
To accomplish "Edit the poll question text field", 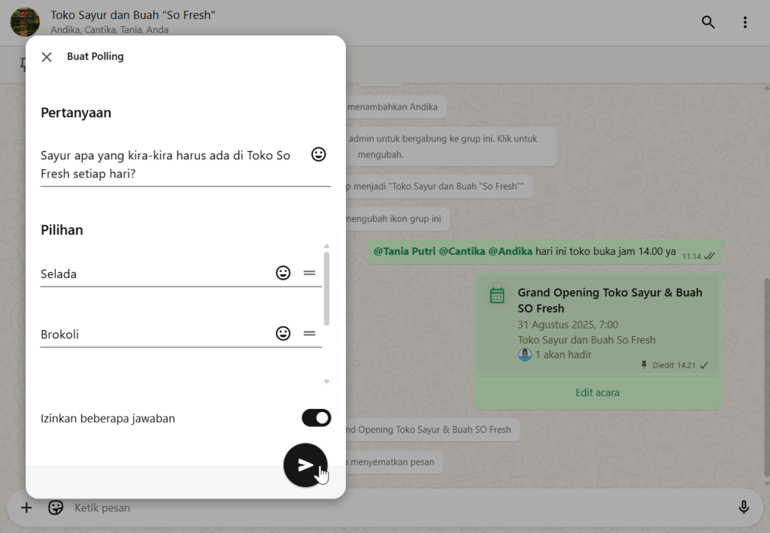I will pos(169,165).
